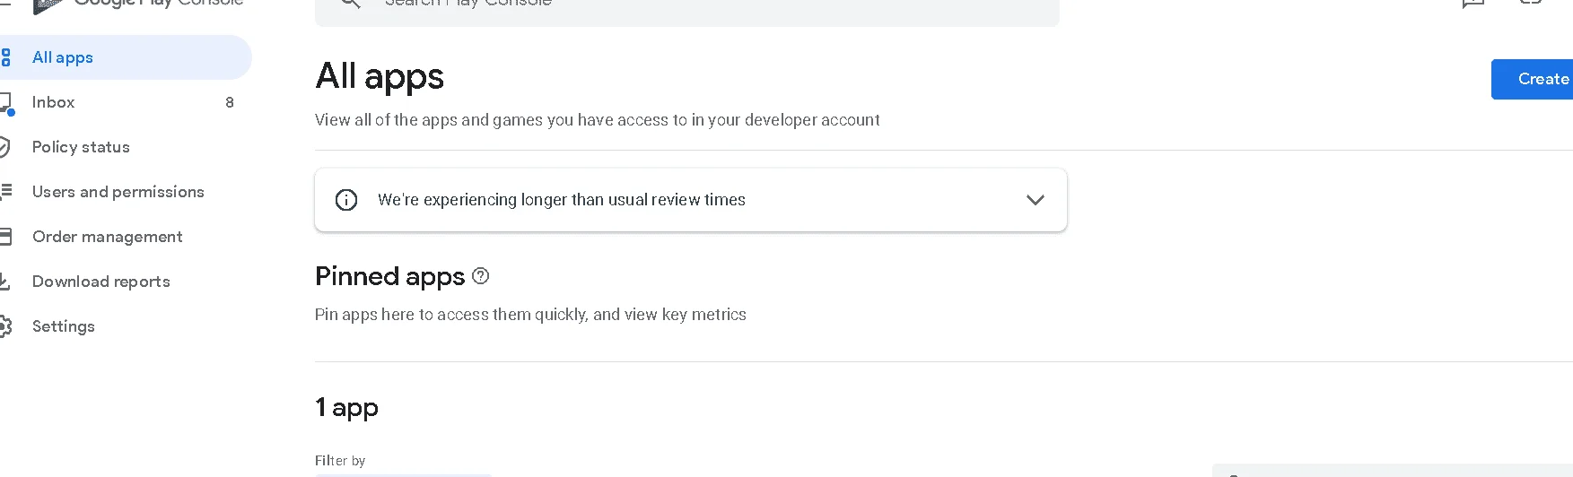Click the magnifier icon in search bar
This screenshot has width=1573, height=477.
coord(351,4)
